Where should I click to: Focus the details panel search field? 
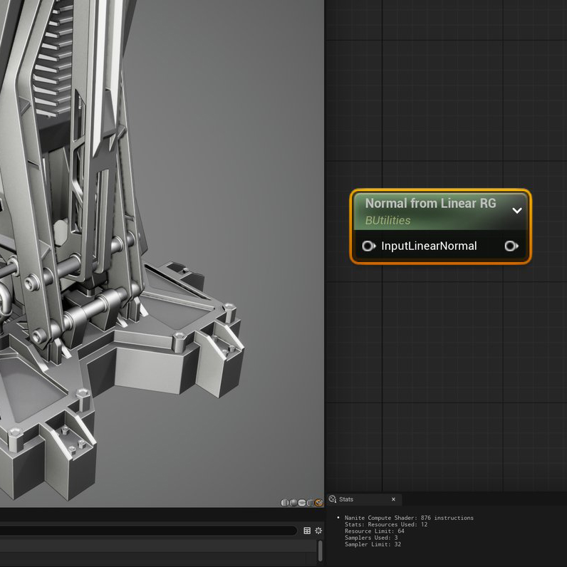(x=148, y=531)
